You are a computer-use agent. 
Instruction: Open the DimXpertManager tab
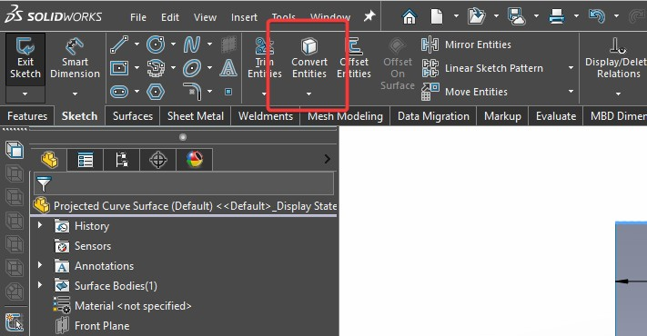158,159
